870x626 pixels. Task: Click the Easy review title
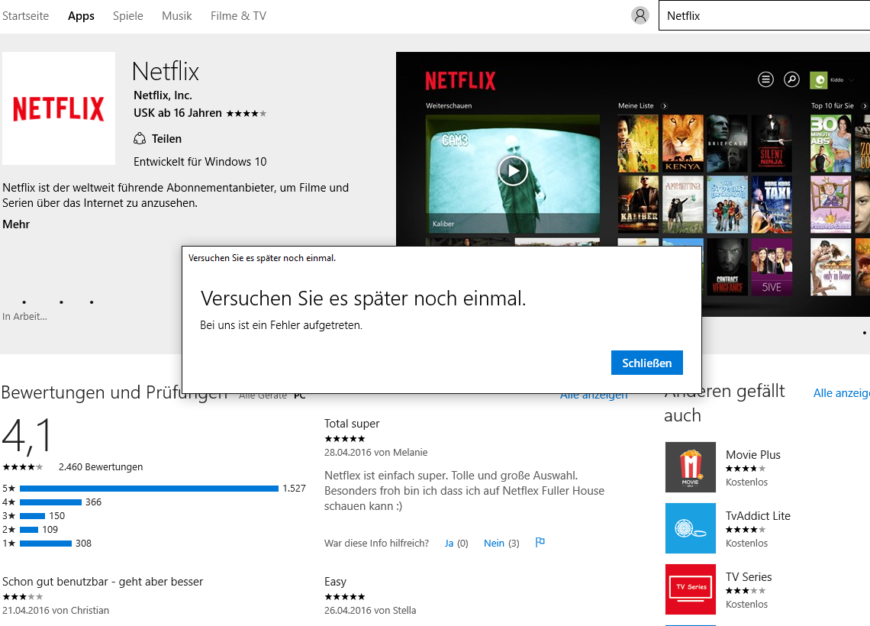pos(335,582)
